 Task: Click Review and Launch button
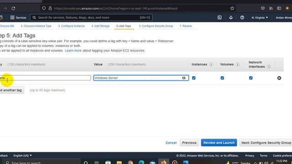[x=219, y=143]
